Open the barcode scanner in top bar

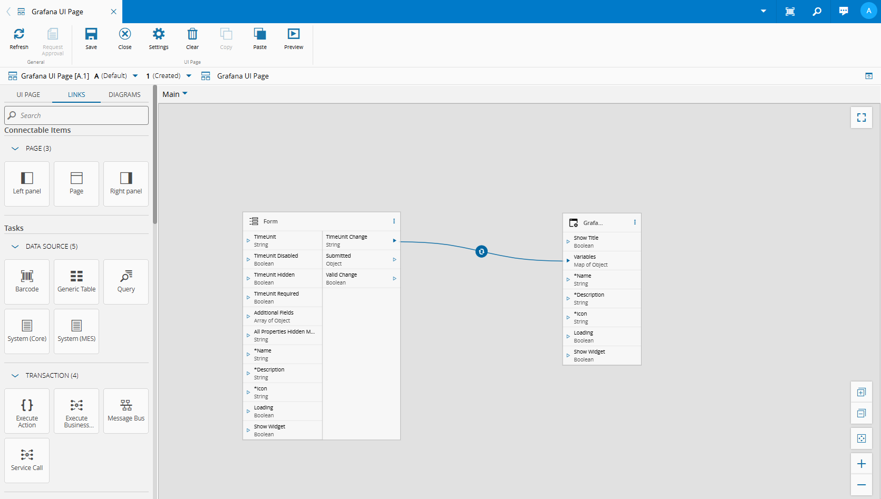click(790, 12)
